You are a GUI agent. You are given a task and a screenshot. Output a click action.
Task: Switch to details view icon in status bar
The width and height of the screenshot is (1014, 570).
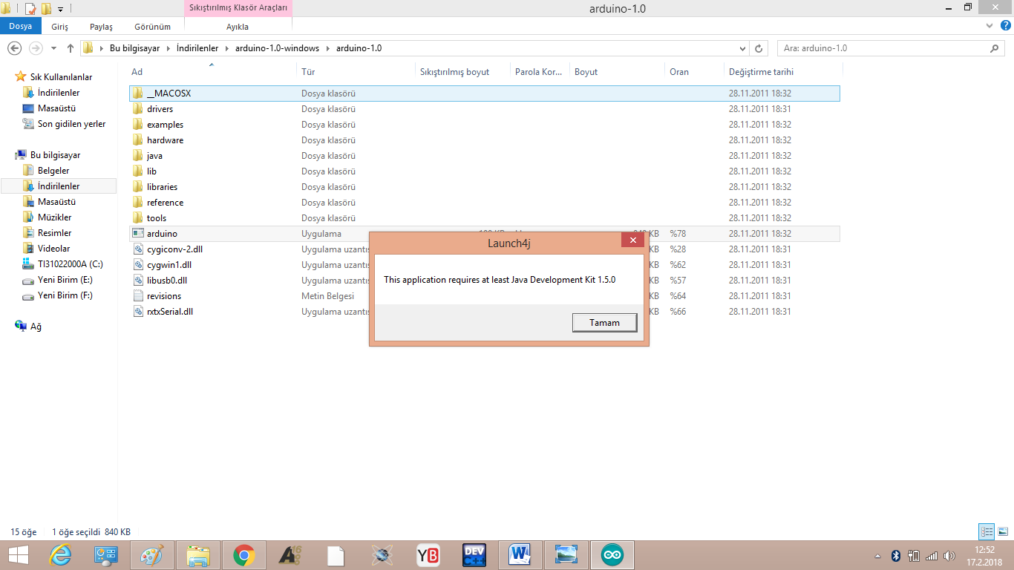point(987,531)
